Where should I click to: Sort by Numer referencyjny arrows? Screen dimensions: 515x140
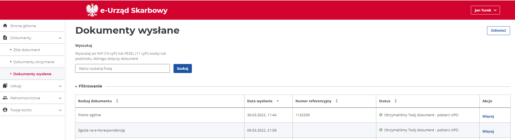point(337,101)
